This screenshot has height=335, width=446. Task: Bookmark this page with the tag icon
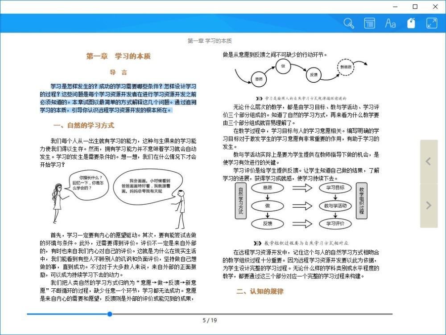411,24
